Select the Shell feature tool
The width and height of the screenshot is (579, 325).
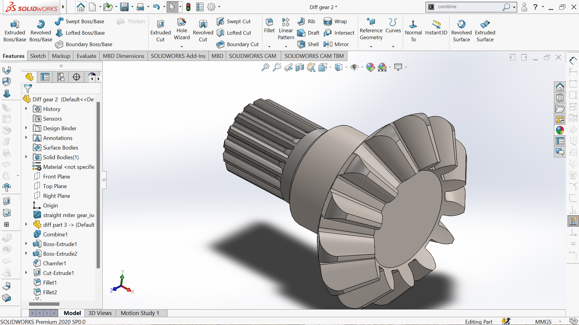tap(308, 44)
